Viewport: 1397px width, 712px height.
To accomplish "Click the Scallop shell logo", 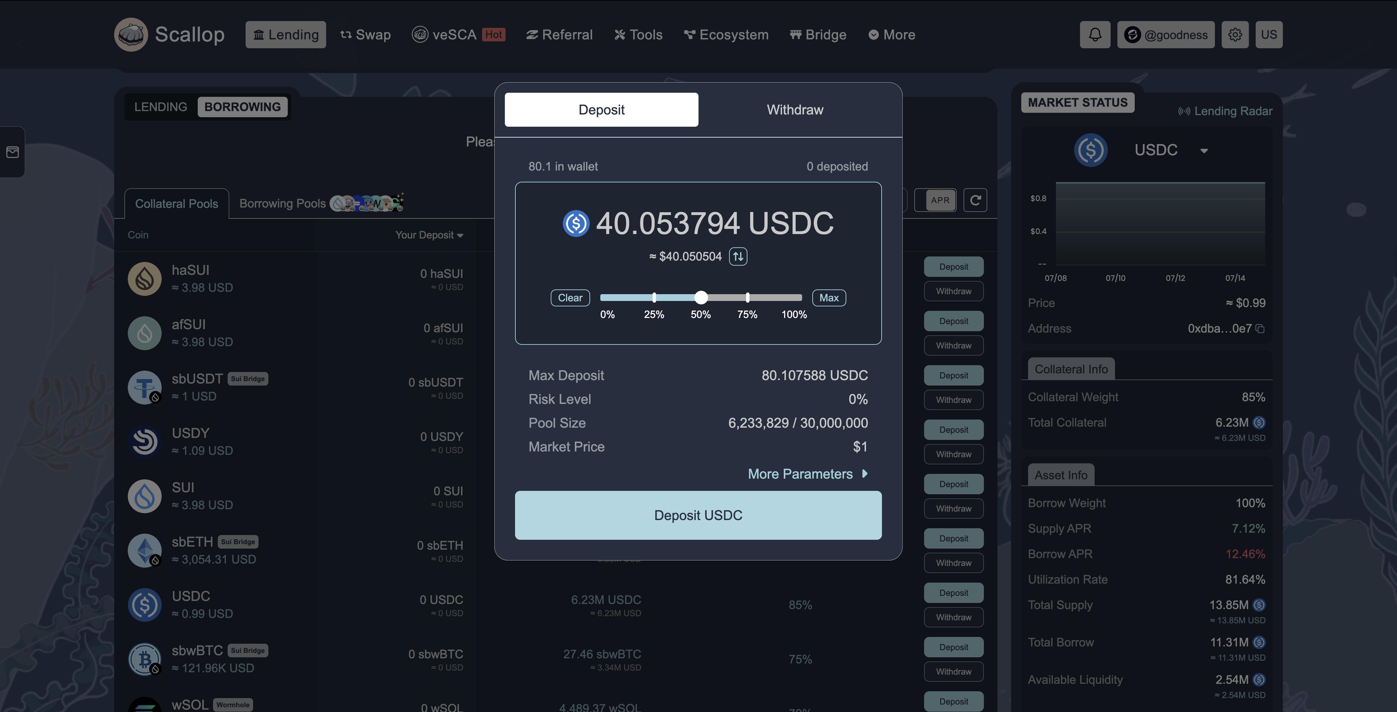I will point(131,35).
